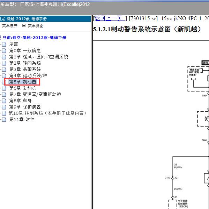Click the C201 connector label in the diagram
Viewport: 209px width, 209px height.
point(204,96)
